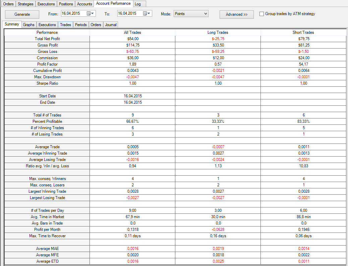Select the End Date row label

(47, 102)
